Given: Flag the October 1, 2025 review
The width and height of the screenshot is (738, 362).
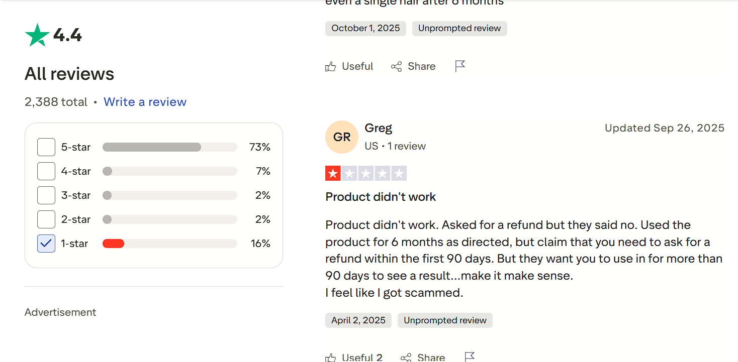Looking at the screenshot, I should (x=460, y=66).
